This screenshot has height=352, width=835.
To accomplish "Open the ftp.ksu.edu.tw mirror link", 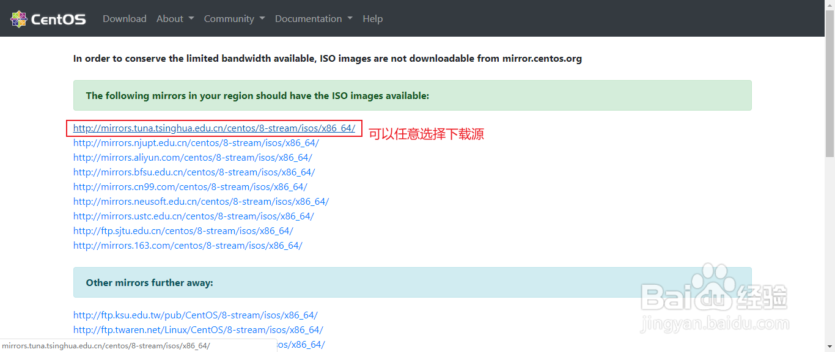I will coord(196,315).
